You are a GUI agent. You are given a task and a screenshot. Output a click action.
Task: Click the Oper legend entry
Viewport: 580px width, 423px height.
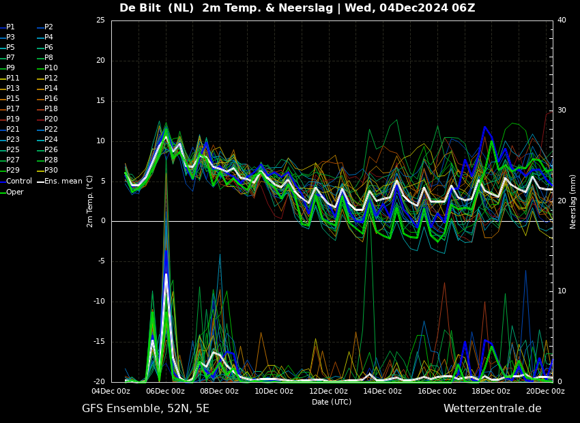click(15, 192)
